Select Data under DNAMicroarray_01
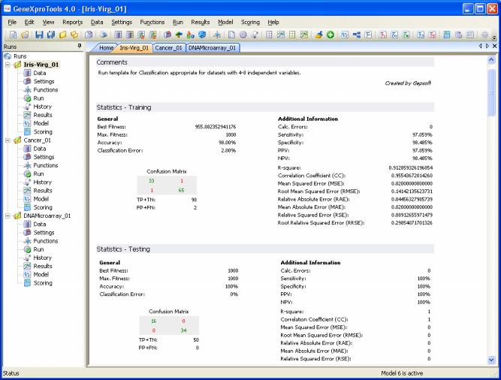 click(40, 224)
